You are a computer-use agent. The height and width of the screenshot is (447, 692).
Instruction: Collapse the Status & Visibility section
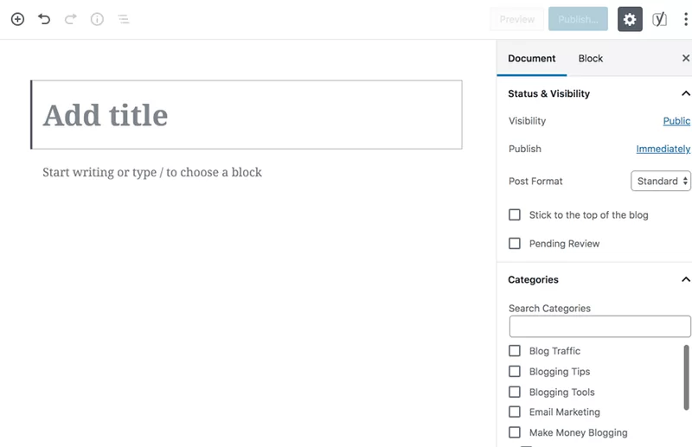[685, 93]
